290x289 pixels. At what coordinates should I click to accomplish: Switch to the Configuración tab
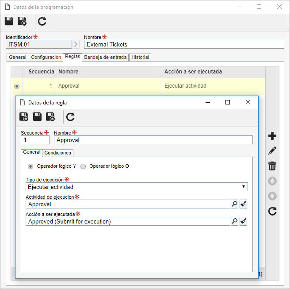click(x=46, y=57)
